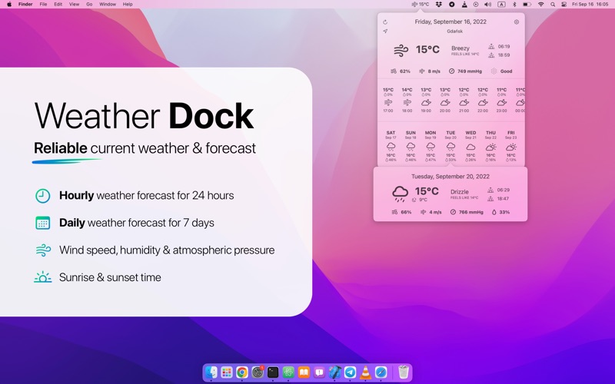Image resolution: width=615 pixels, height=384 pixels.
Task: Click the 22:00 hourly forecast entry
Action: pos(483,101)
